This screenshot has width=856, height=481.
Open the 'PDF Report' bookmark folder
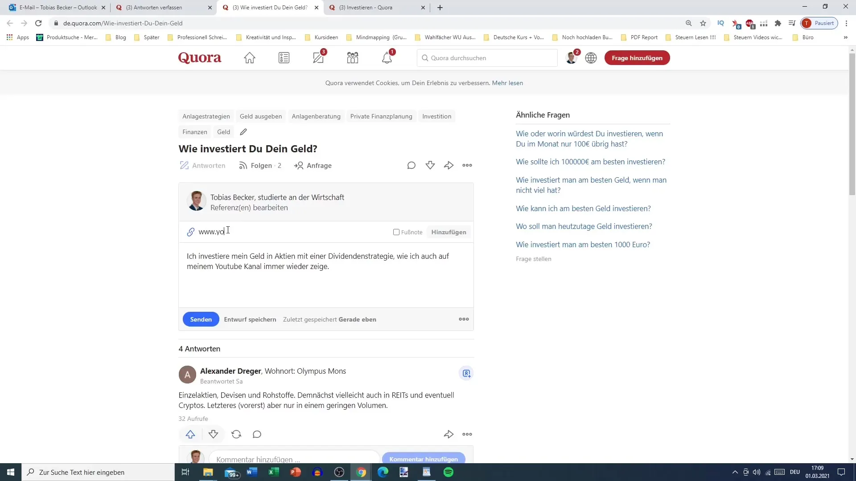639,37
